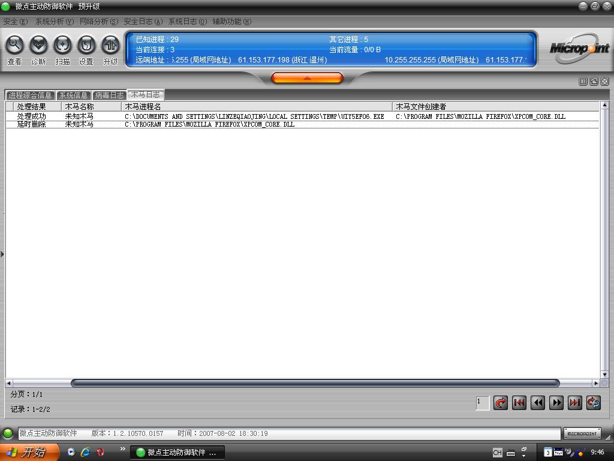Click the horizontal scrollbar thumb
Image resolution: width=614 pixels, height=461 pixels.
pyautogui.click(x=315, y=383)
